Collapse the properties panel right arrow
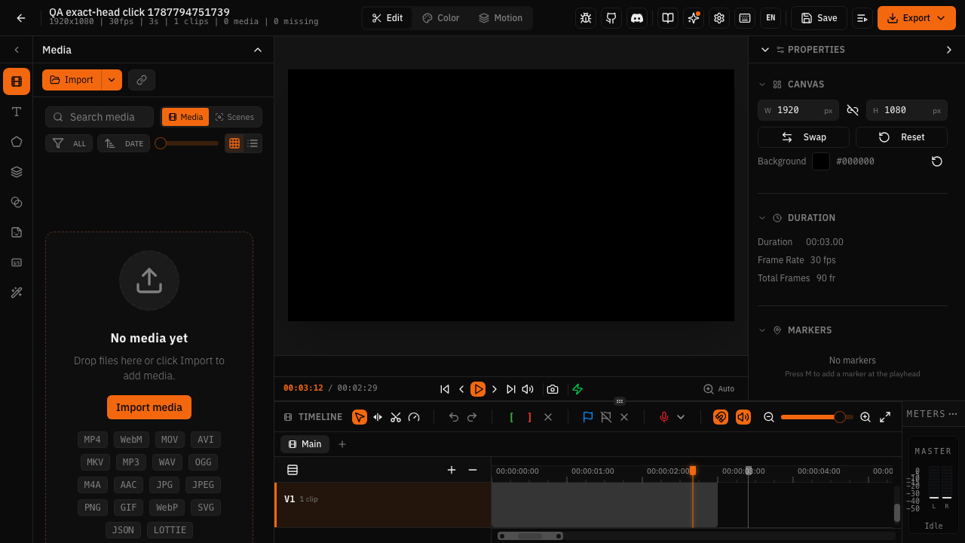This screenshot has height=543, width=965. (949, 50)
